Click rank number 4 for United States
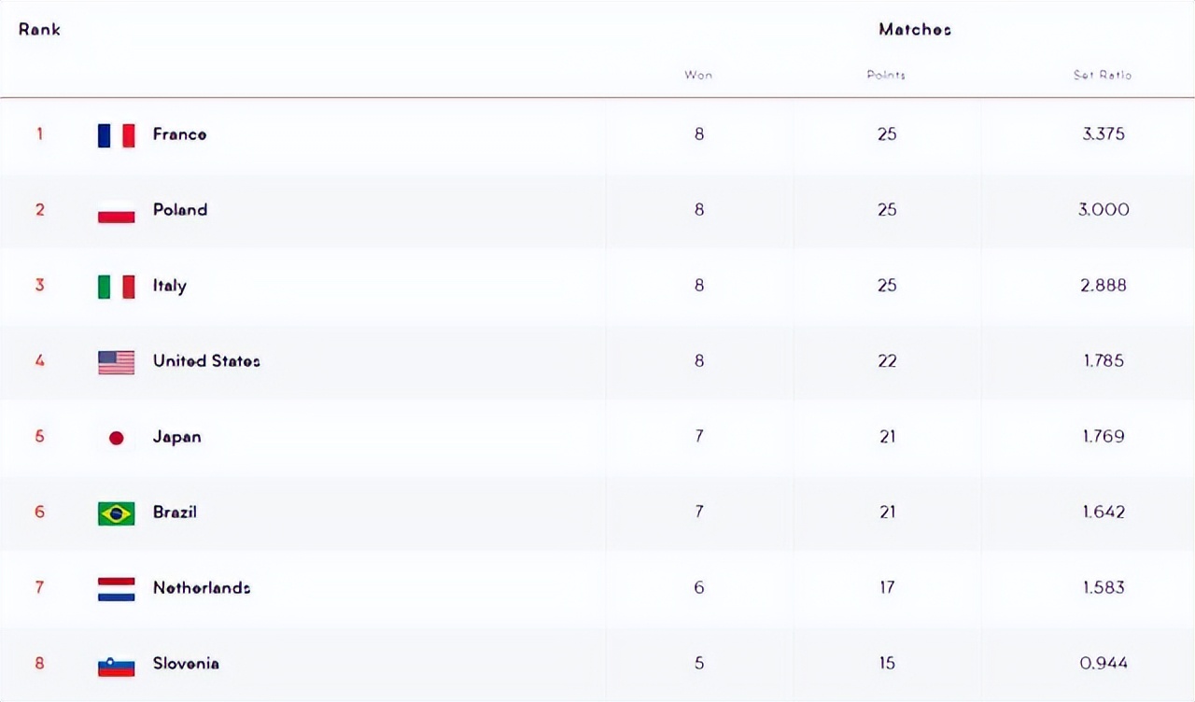The height and width of the screenshot is (702, 1195). pyautogui.click(x=39, y=361)
